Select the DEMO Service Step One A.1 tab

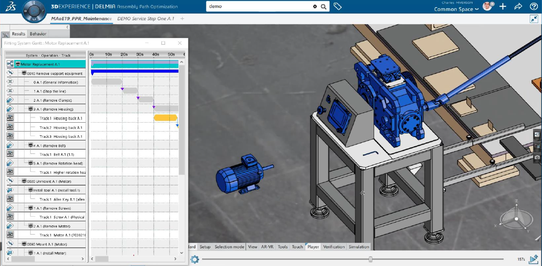(145, 19)
